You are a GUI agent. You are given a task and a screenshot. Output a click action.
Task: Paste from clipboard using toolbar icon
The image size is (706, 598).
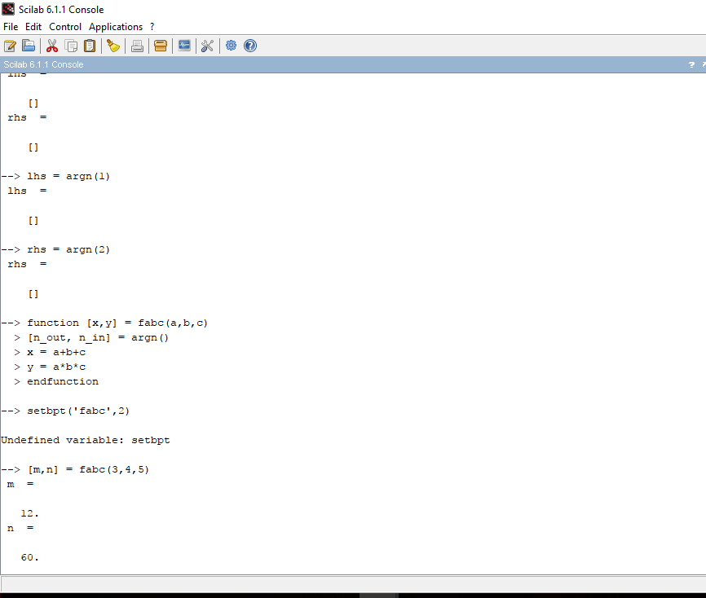point(90,46)
